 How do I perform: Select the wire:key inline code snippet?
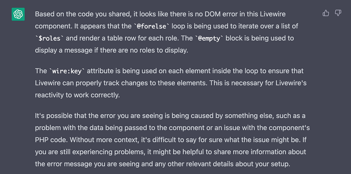tap(66, 71)
